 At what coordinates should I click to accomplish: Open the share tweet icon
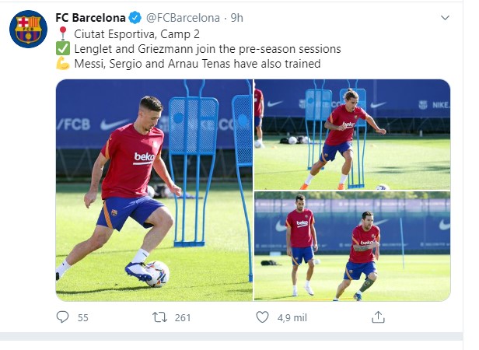(378, 317)
